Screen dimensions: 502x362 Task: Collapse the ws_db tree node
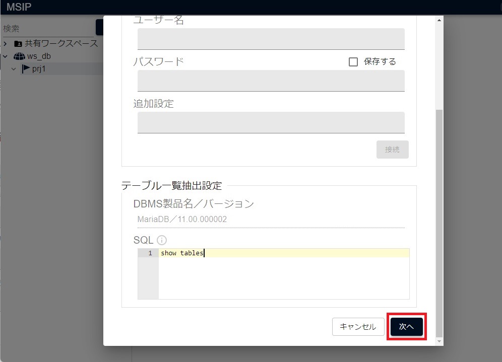[x=5, y=56]
